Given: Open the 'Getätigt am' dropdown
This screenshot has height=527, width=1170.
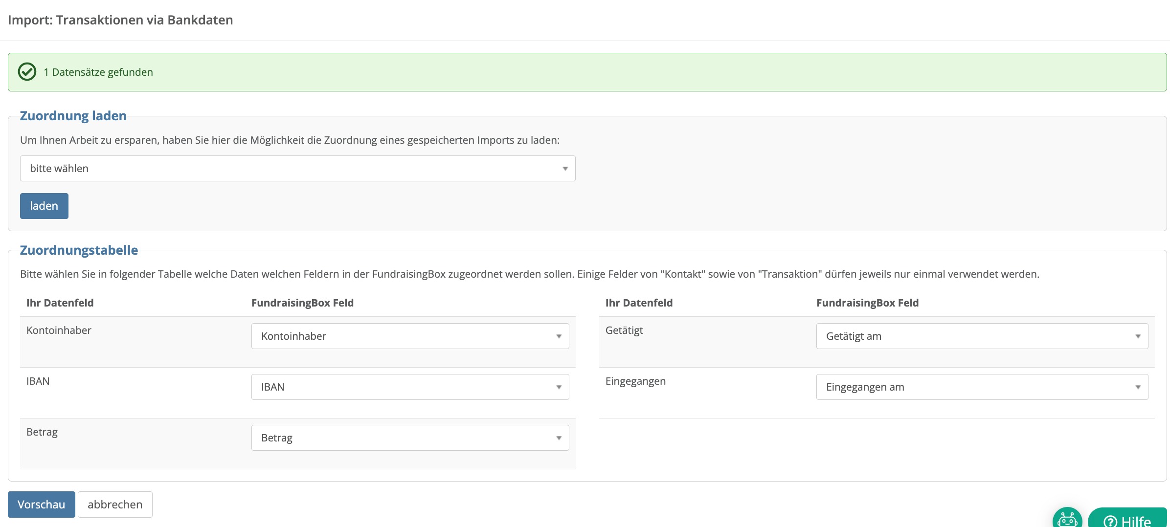Looking at the screenshot, I should click(982, 336).
